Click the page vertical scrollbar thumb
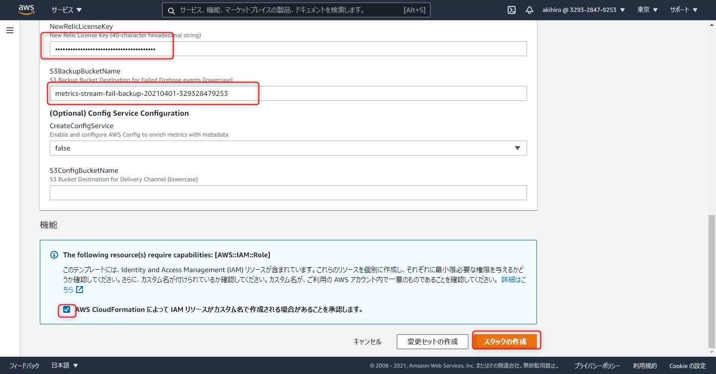This screenshot has width=716, height=374. [x=712, y=281]
